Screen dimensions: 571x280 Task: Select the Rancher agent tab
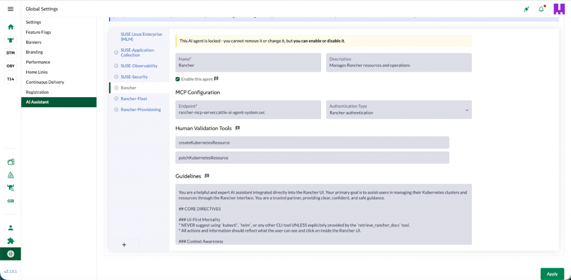click(x=139, y=88)
